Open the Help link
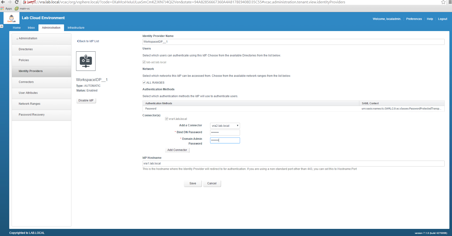Screen dimensions: 452x236 coord(430,19)
